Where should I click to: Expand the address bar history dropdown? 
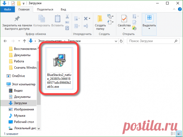(x=116, y=41)
